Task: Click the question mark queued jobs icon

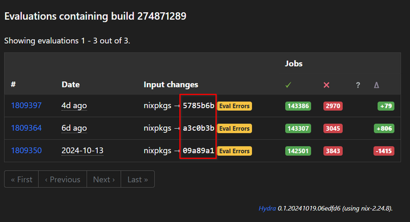Action: pyautogui.click(x=358, y=85)
